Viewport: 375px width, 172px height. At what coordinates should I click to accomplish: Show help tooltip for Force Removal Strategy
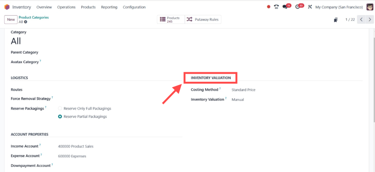[52, 98]
